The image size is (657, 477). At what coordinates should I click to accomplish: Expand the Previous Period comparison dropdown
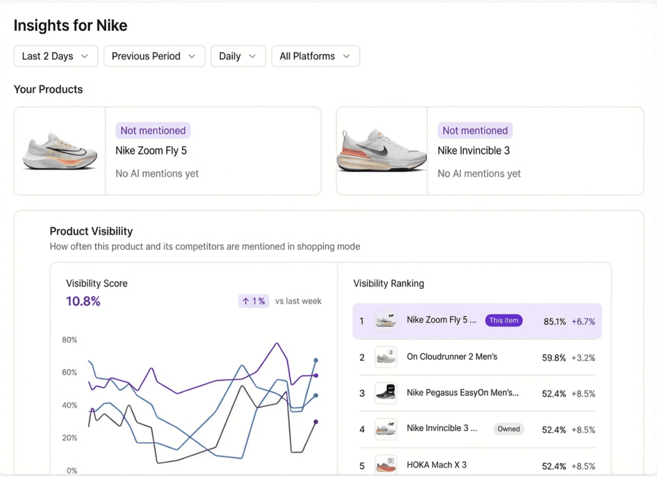(x=154, y=56)
